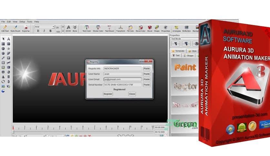Open the 100 value stepper dropdown
Image resolution: width=270 pixels, height=156 pixels.
pyautogui.click(x=63, y=31)
